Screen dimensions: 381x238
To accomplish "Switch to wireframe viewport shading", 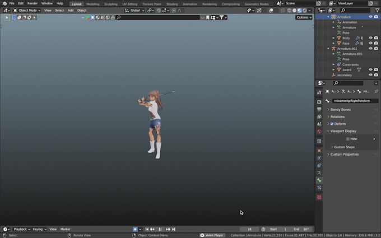I will pos(289,11).
